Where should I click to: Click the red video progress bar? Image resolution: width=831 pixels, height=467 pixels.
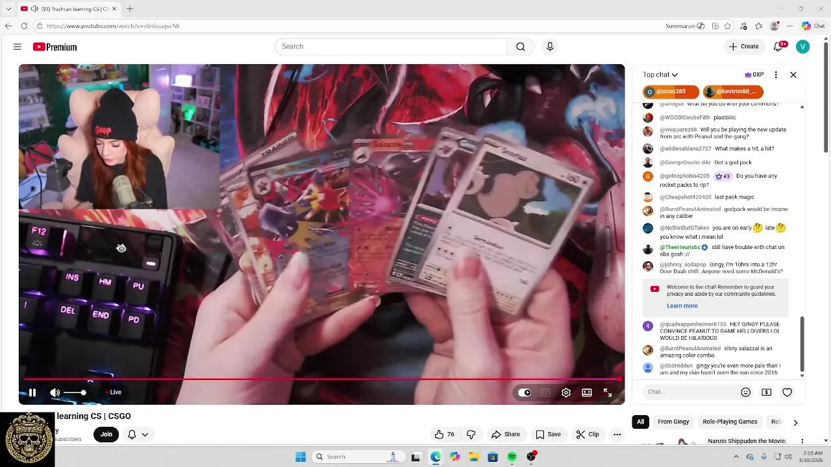pyautogui.click(x=321, y=379)
